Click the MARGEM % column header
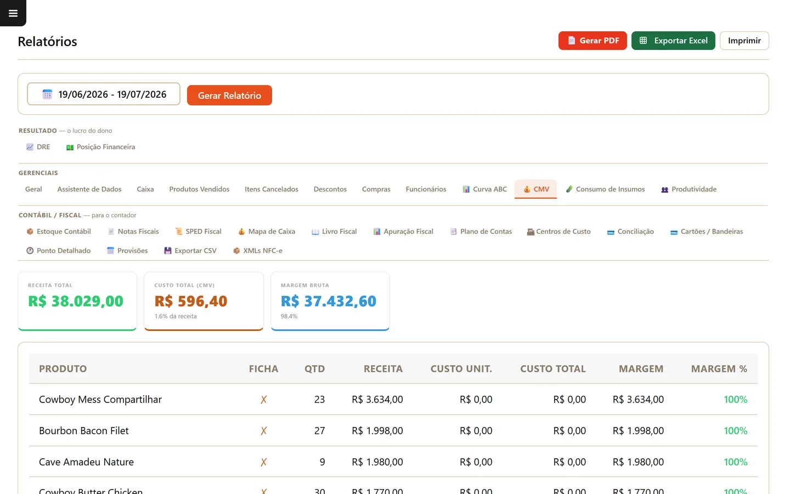Screen dimensions: 790x494 click(719, 369)
